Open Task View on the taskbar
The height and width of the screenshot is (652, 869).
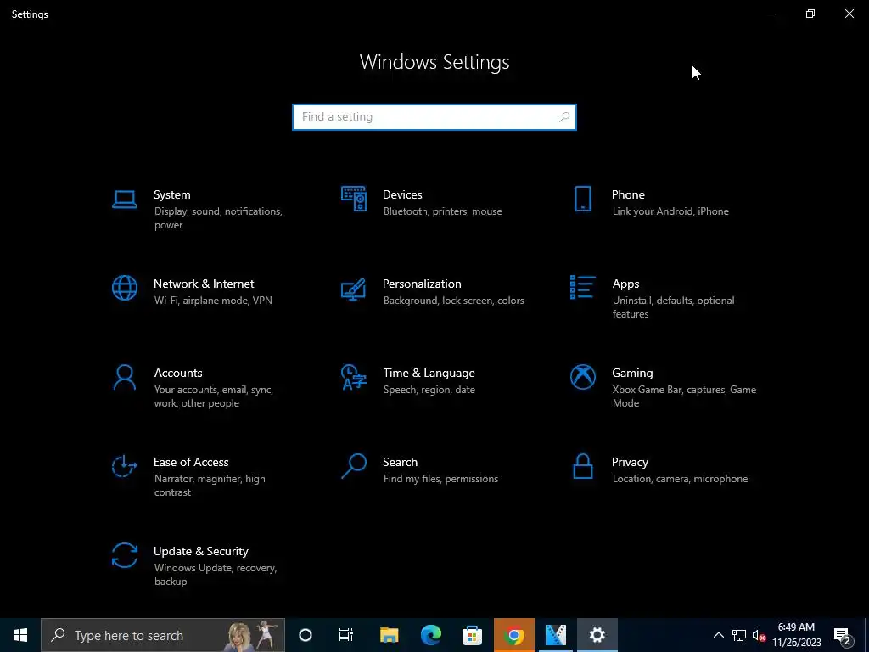coord(346,635)
